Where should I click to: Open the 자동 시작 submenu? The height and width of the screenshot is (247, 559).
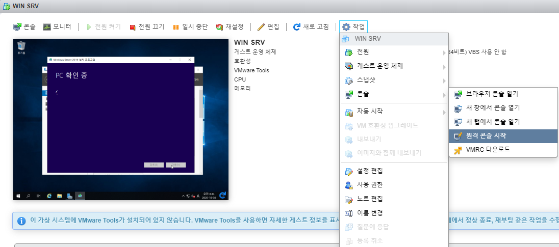coord(394,112)
